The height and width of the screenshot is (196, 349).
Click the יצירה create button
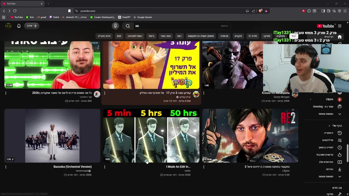click(x=32, y=26)
